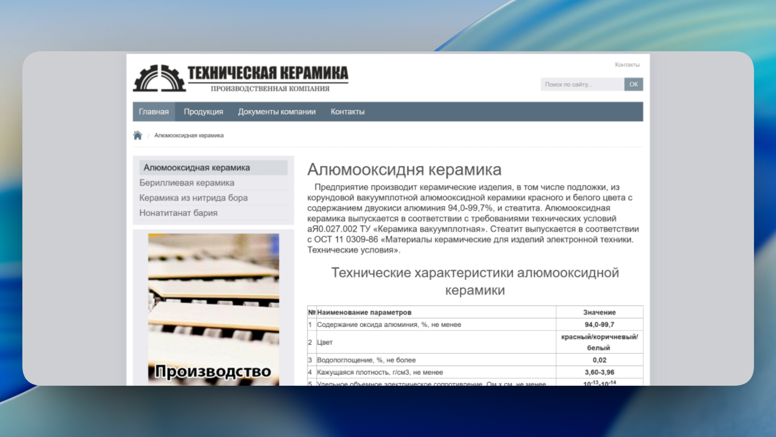The height and width of the screenshot is (437, 776).
Task: Click the Водопоглощение parameter row
Action: 475,360
